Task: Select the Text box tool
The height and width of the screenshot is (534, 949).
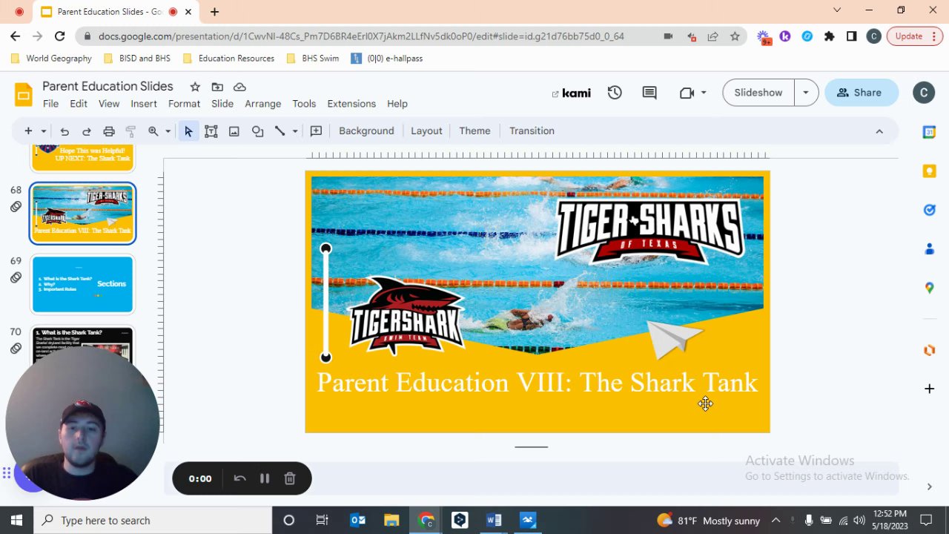Action: pyautogui.click(x=211, y=131)
